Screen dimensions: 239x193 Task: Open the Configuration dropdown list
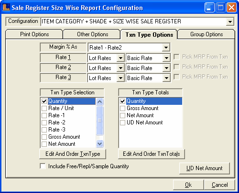230,21
